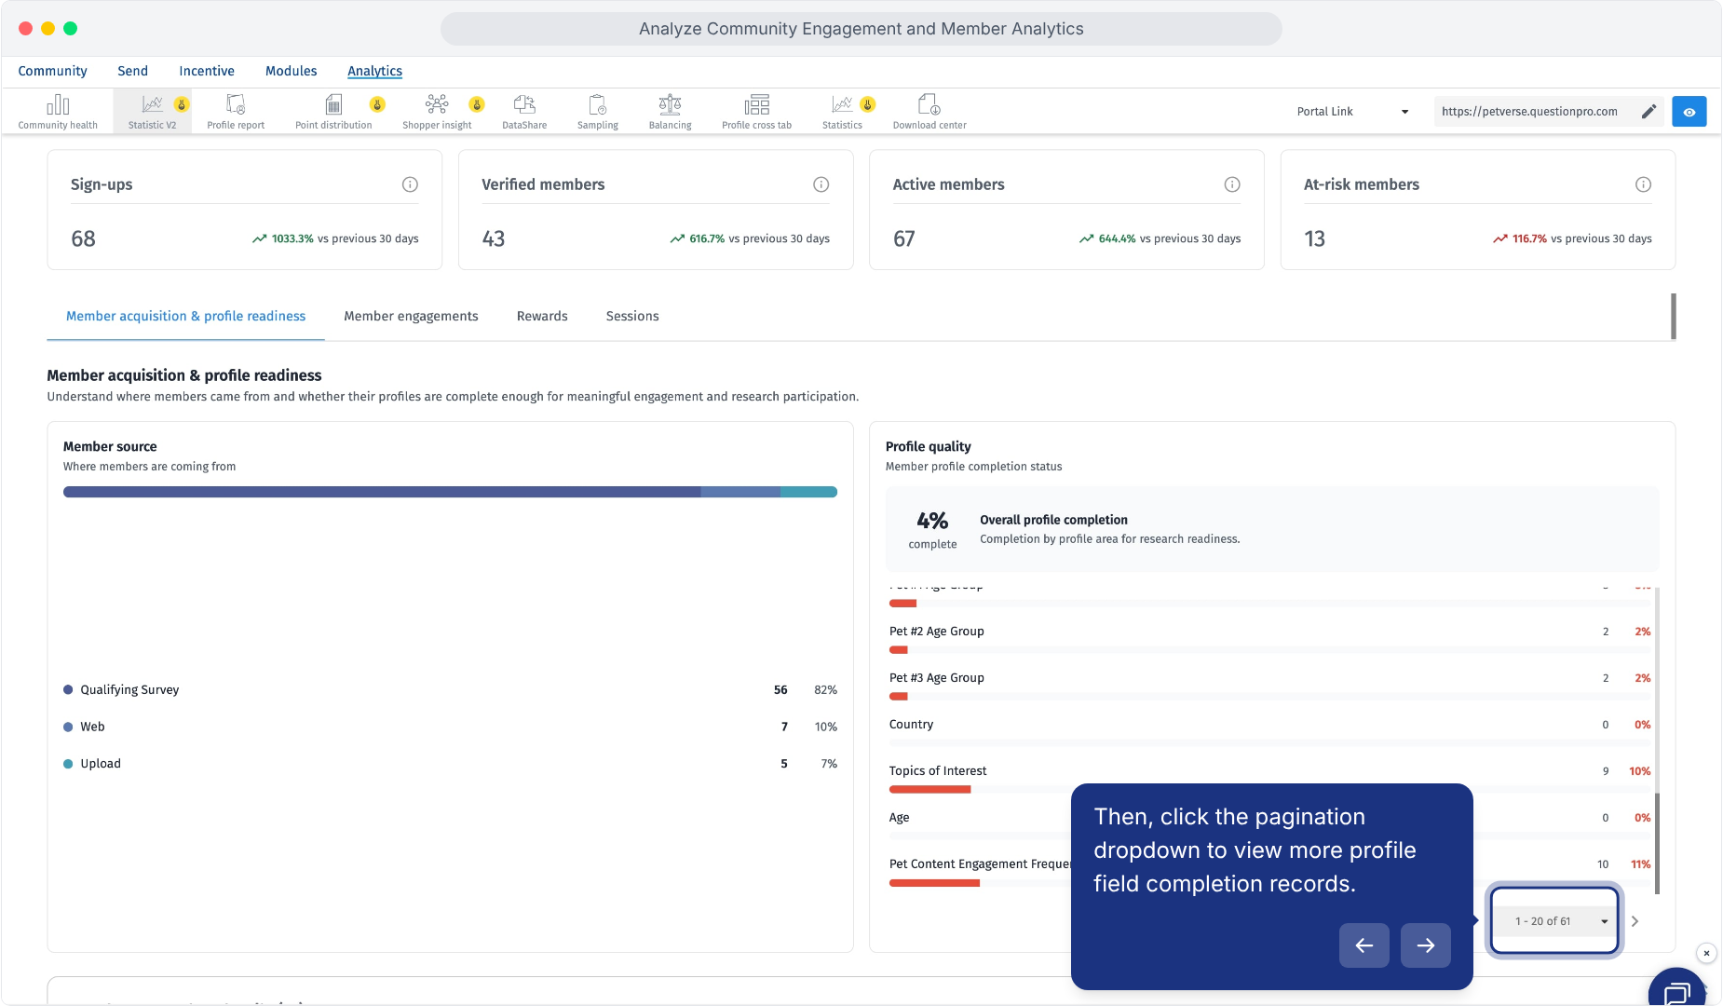Click the blue eye preview button
The width and height of the screenshot is (1723, 1006).
coord(1689,112)
